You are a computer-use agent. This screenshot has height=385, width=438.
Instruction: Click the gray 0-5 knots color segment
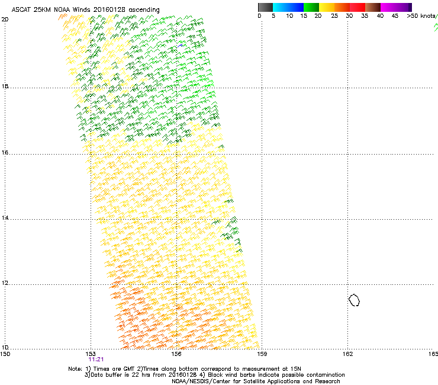point(265,7)
